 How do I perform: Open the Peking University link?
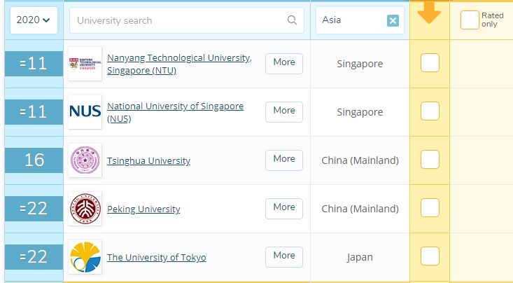(143, 209)
